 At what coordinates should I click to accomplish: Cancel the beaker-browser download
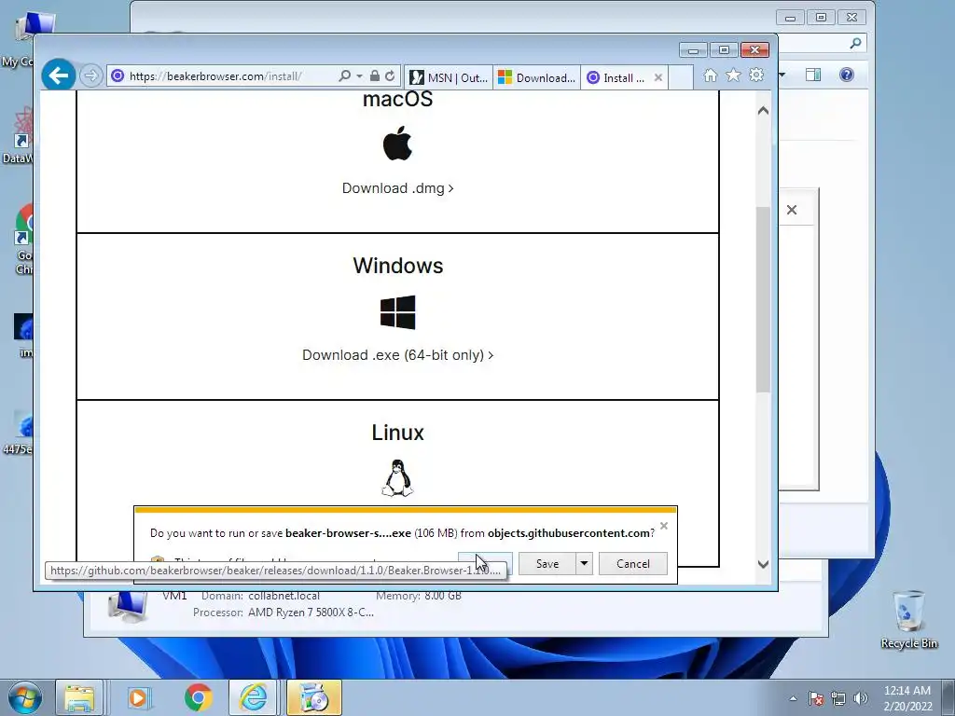click(x=633, y=564)
